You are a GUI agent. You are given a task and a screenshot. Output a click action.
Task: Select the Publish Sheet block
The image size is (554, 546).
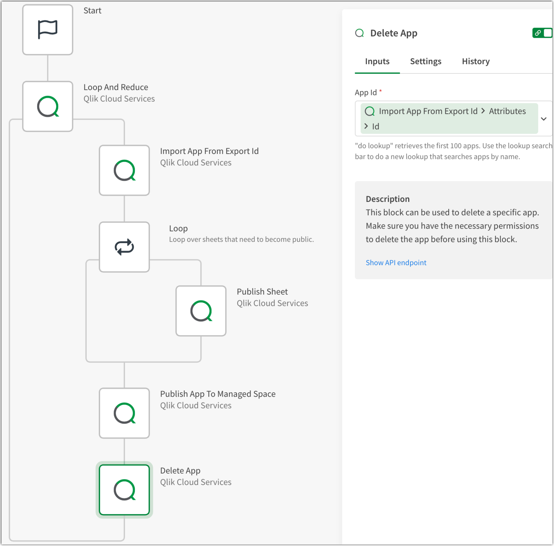(201, 311)
